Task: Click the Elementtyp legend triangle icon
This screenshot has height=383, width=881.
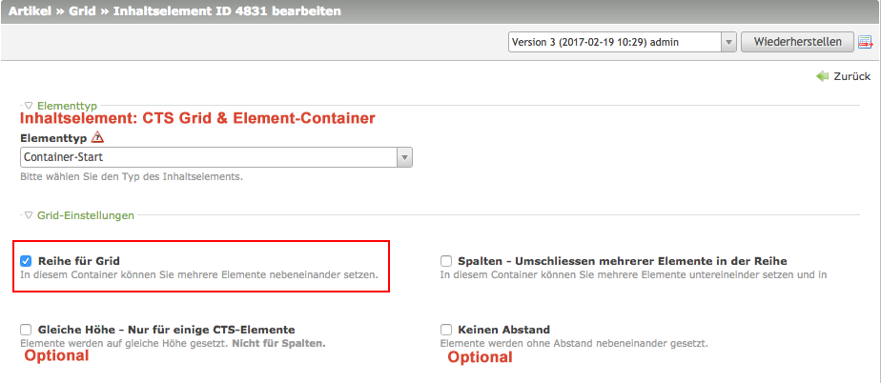Action: click(x=29, y=106)
